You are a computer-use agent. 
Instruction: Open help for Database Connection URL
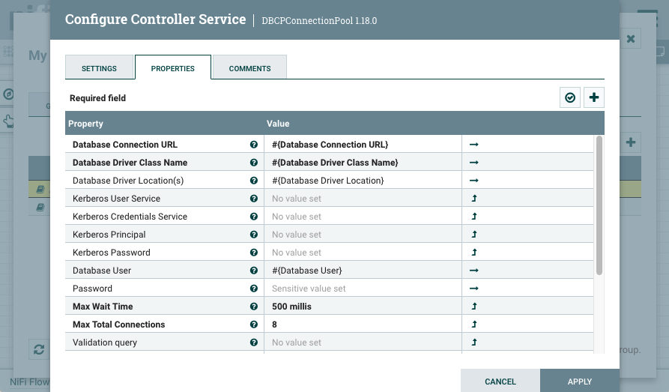254,145
